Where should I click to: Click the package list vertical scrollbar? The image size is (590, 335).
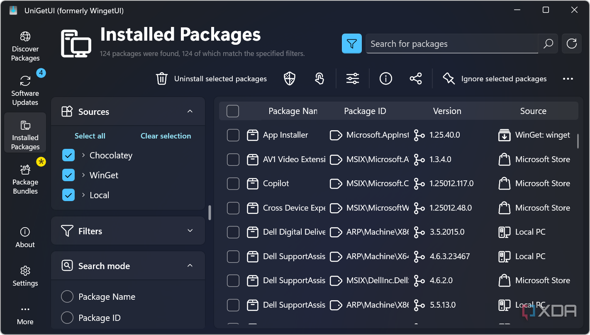(x=578, y=141)
